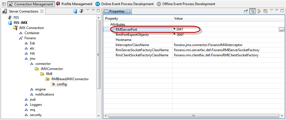Select the config node in tree
286x120 pixels.
(62, 84)
